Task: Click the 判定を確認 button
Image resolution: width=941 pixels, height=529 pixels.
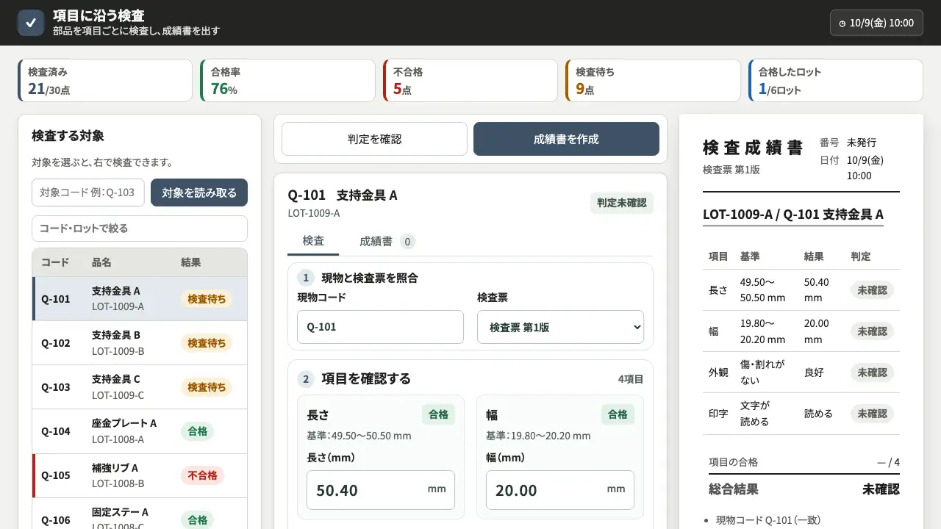Action: point(374,139)
